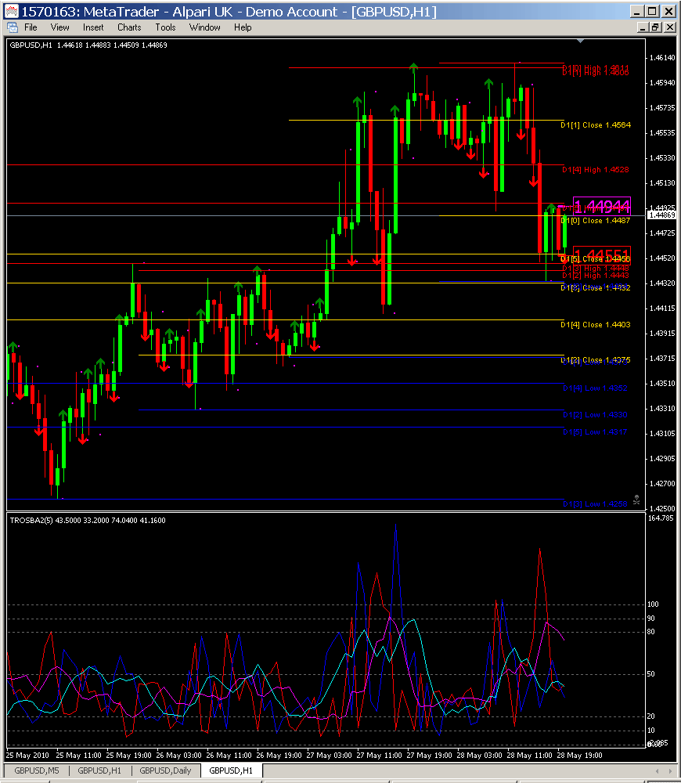Minimize the inner chart window
Viewport: 681px width, 783px height.
pyautogui.click(x=643, y=27)
